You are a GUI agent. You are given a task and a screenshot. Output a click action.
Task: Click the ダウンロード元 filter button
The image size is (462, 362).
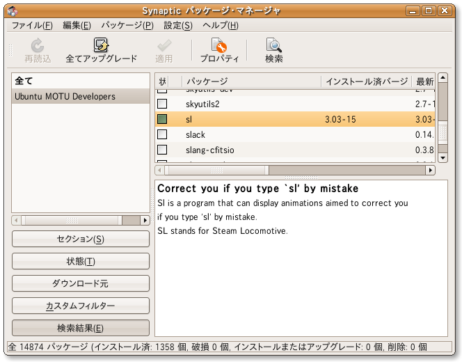(x=81, y=283)
